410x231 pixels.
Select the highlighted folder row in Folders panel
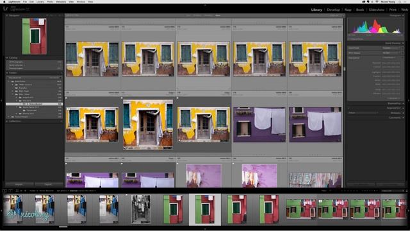click(34, 104)
